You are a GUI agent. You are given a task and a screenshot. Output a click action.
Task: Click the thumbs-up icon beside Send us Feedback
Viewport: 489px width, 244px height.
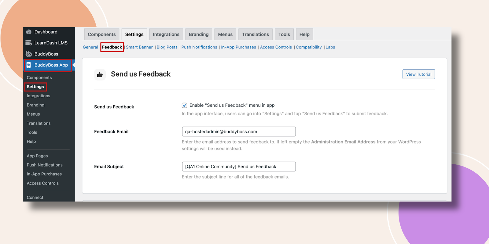100,74
